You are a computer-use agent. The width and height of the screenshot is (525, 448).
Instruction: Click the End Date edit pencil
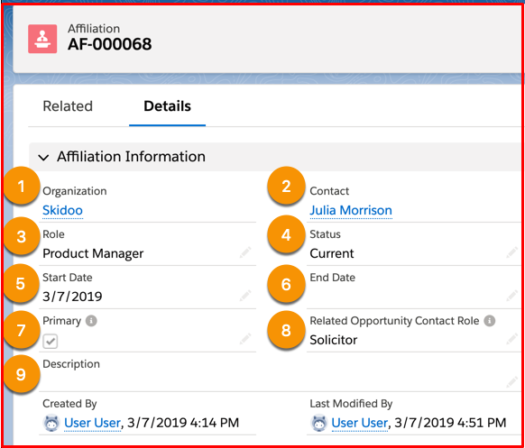(x=511, y=296)
